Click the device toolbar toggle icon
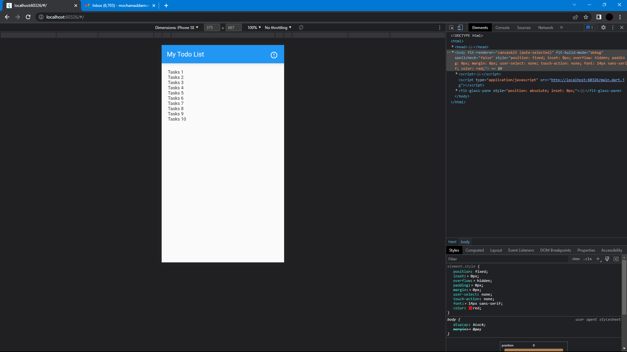The image size is (627, 352). (460, 27)
